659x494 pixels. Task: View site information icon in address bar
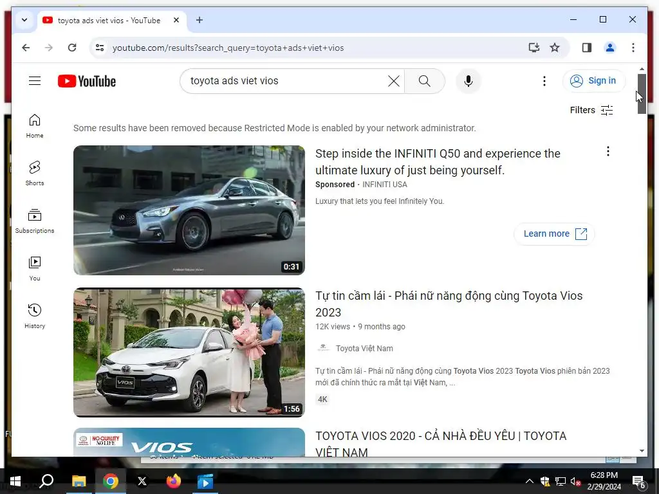coord(100,48)
